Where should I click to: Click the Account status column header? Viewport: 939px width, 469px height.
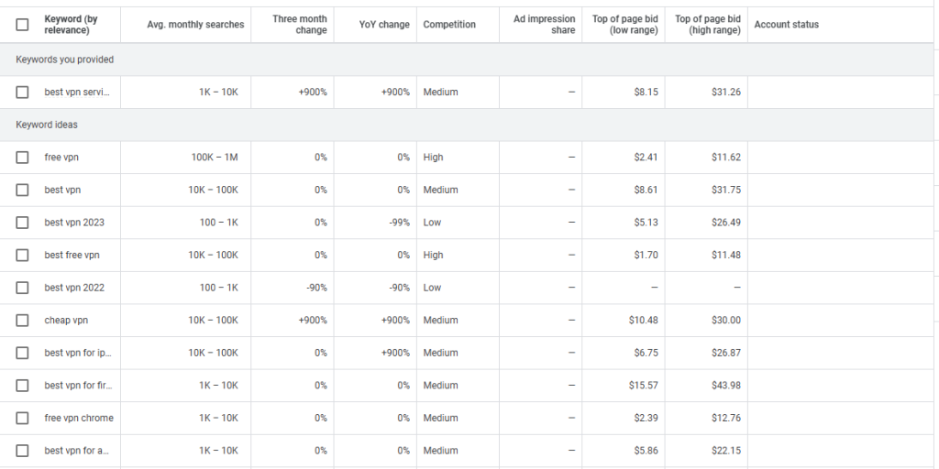tap(786, 25)
